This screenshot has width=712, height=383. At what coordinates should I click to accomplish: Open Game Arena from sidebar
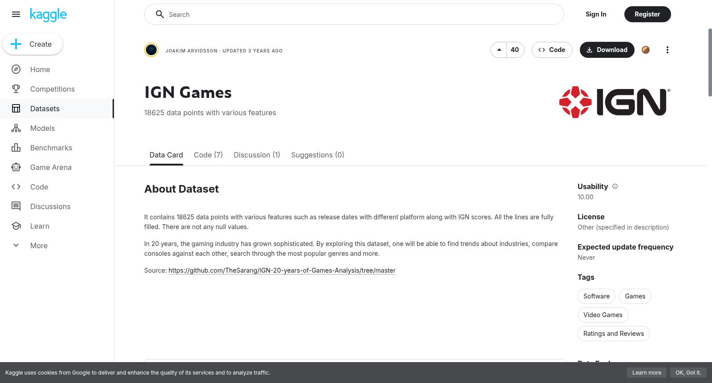pos(57,167)
